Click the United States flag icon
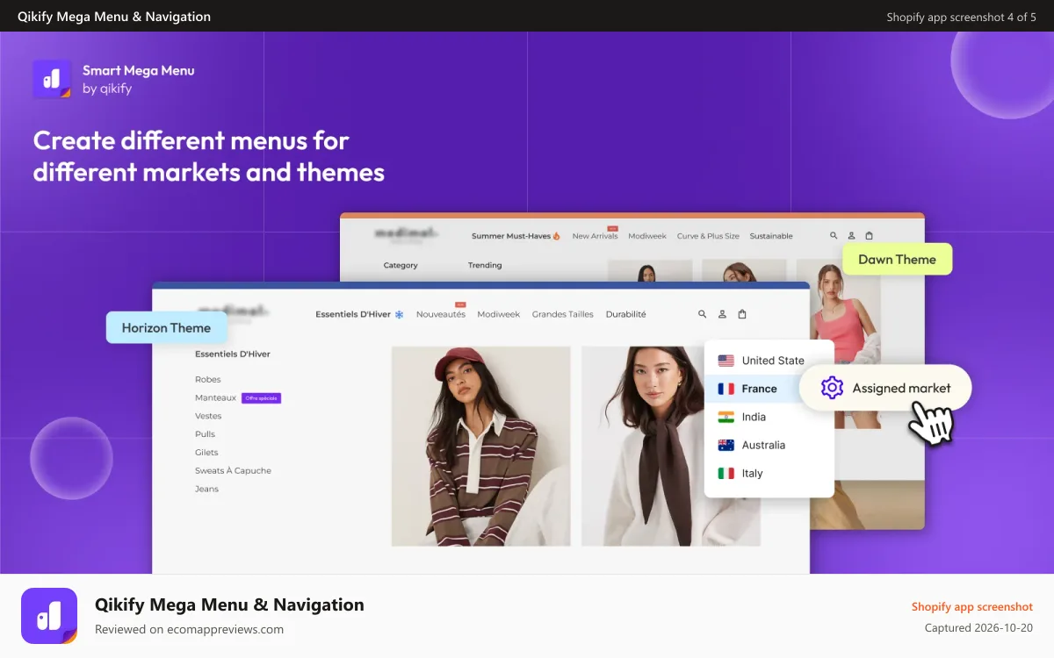 (x=726, y=361)
